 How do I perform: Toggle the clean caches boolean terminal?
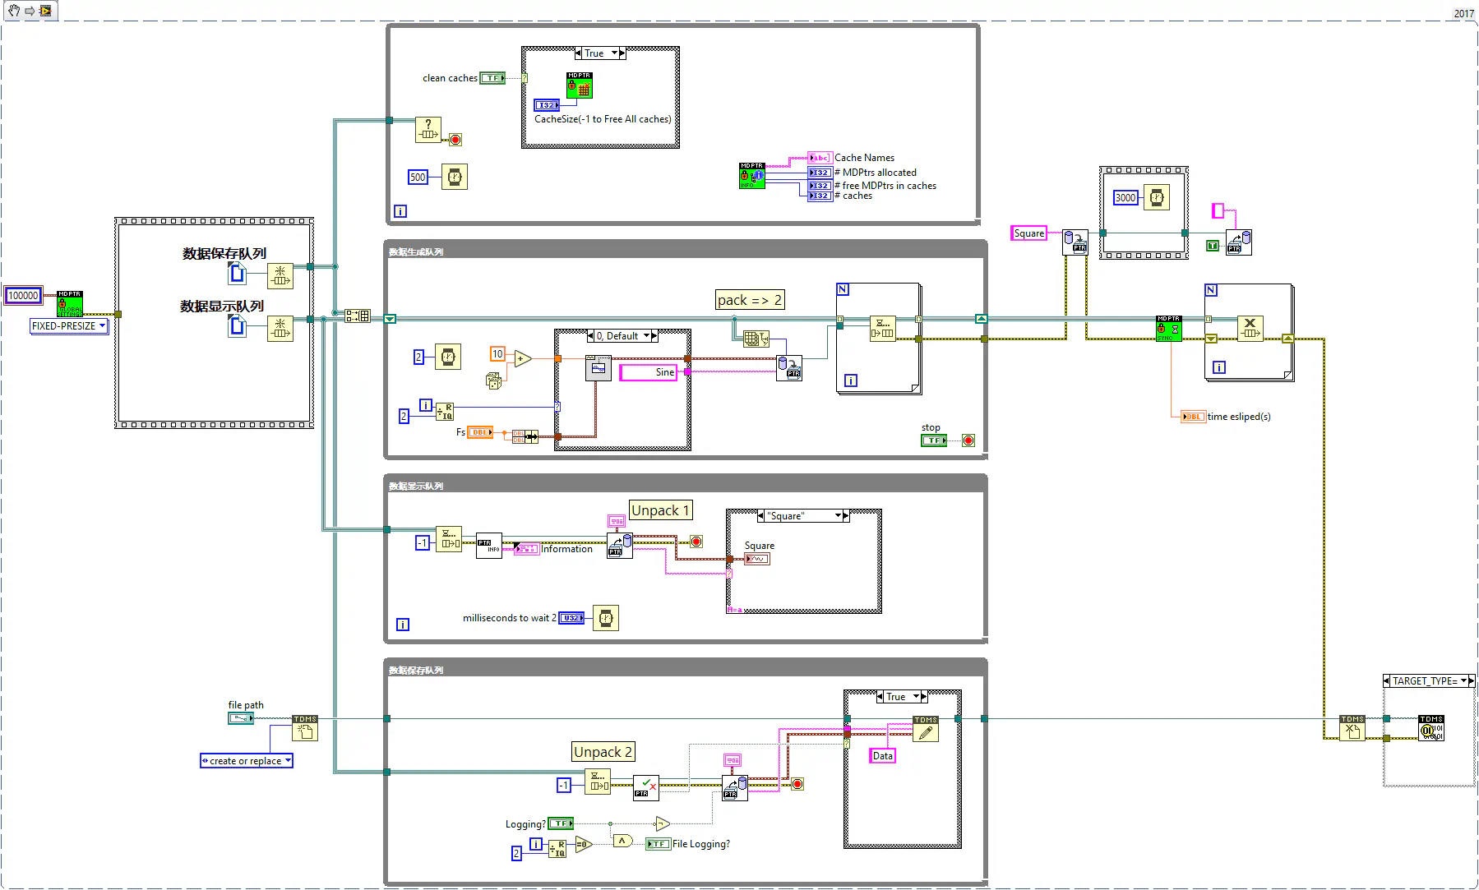492,78
